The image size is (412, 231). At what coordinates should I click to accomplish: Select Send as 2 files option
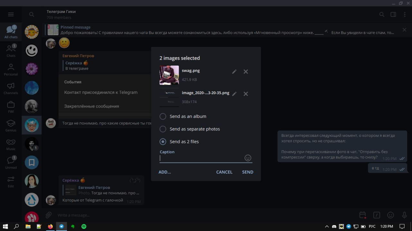pos(179,141)
